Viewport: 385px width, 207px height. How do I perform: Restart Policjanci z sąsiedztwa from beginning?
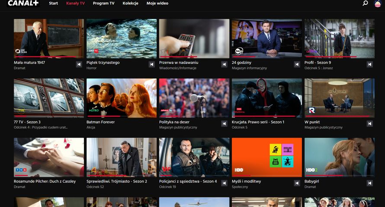pos(224,183)
